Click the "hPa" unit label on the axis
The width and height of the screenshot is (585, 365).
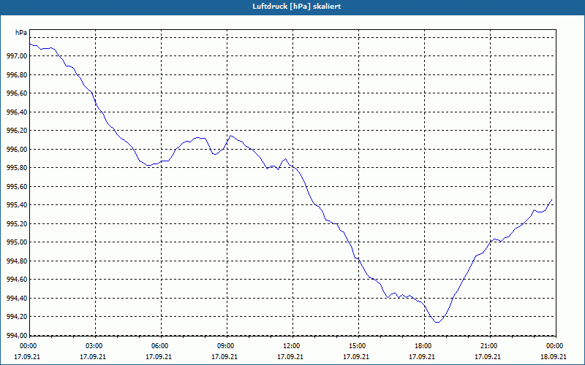(x=21, y=33)
